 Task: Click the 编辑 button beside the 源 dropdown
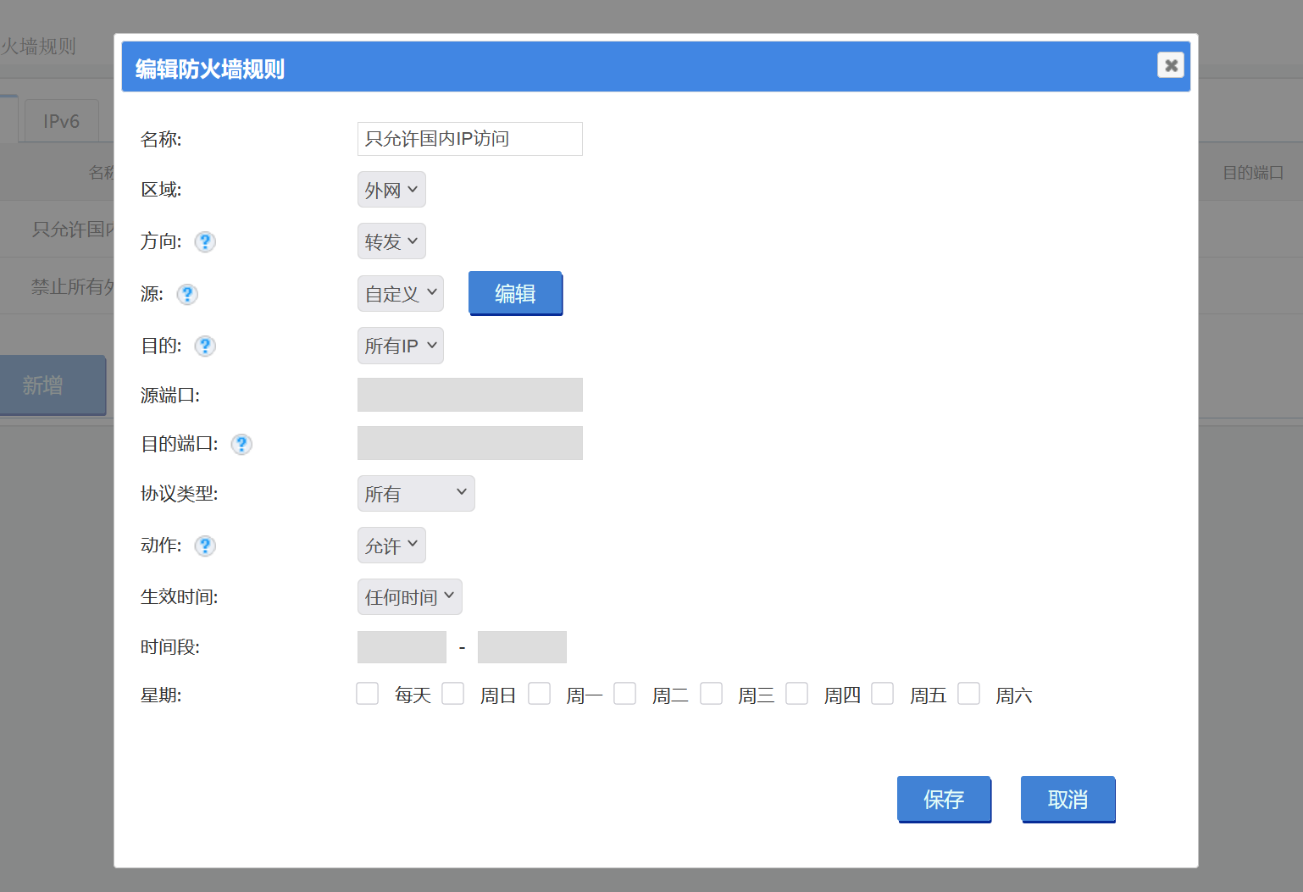515,293
